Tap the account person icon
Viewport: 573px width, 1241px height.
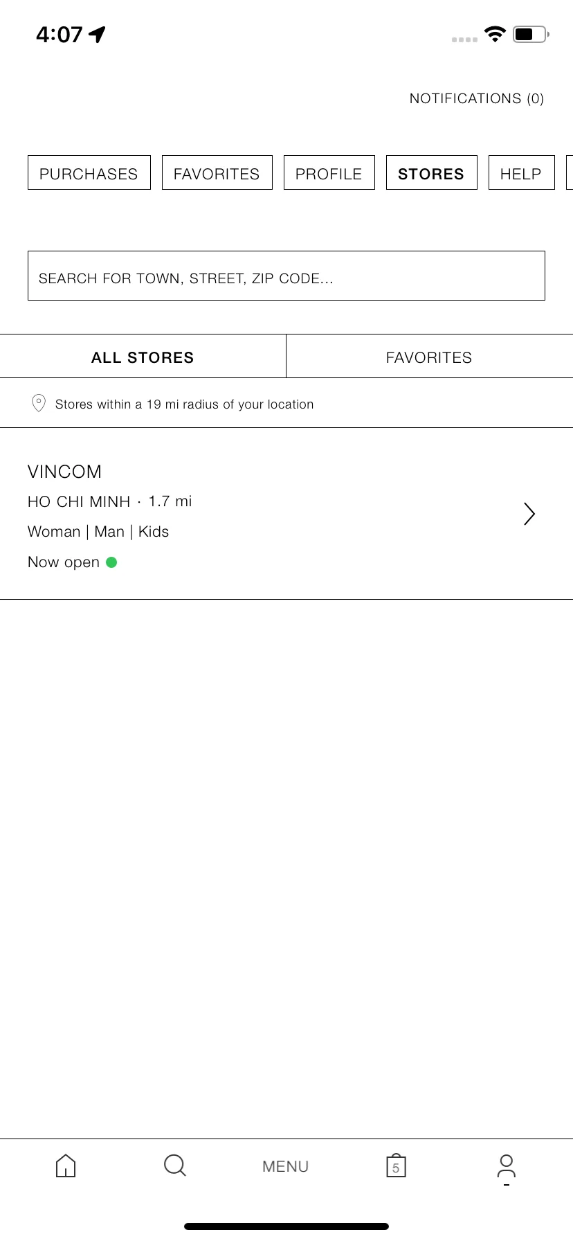pyautogui.click(x=507, y=1166)
